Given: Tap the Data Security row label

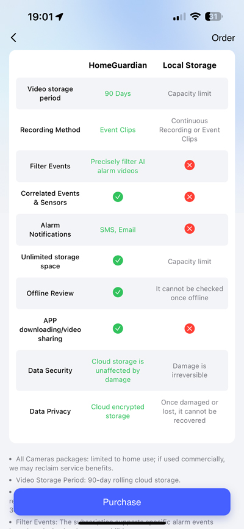Looking at the screenshot, I should [50, 370].
